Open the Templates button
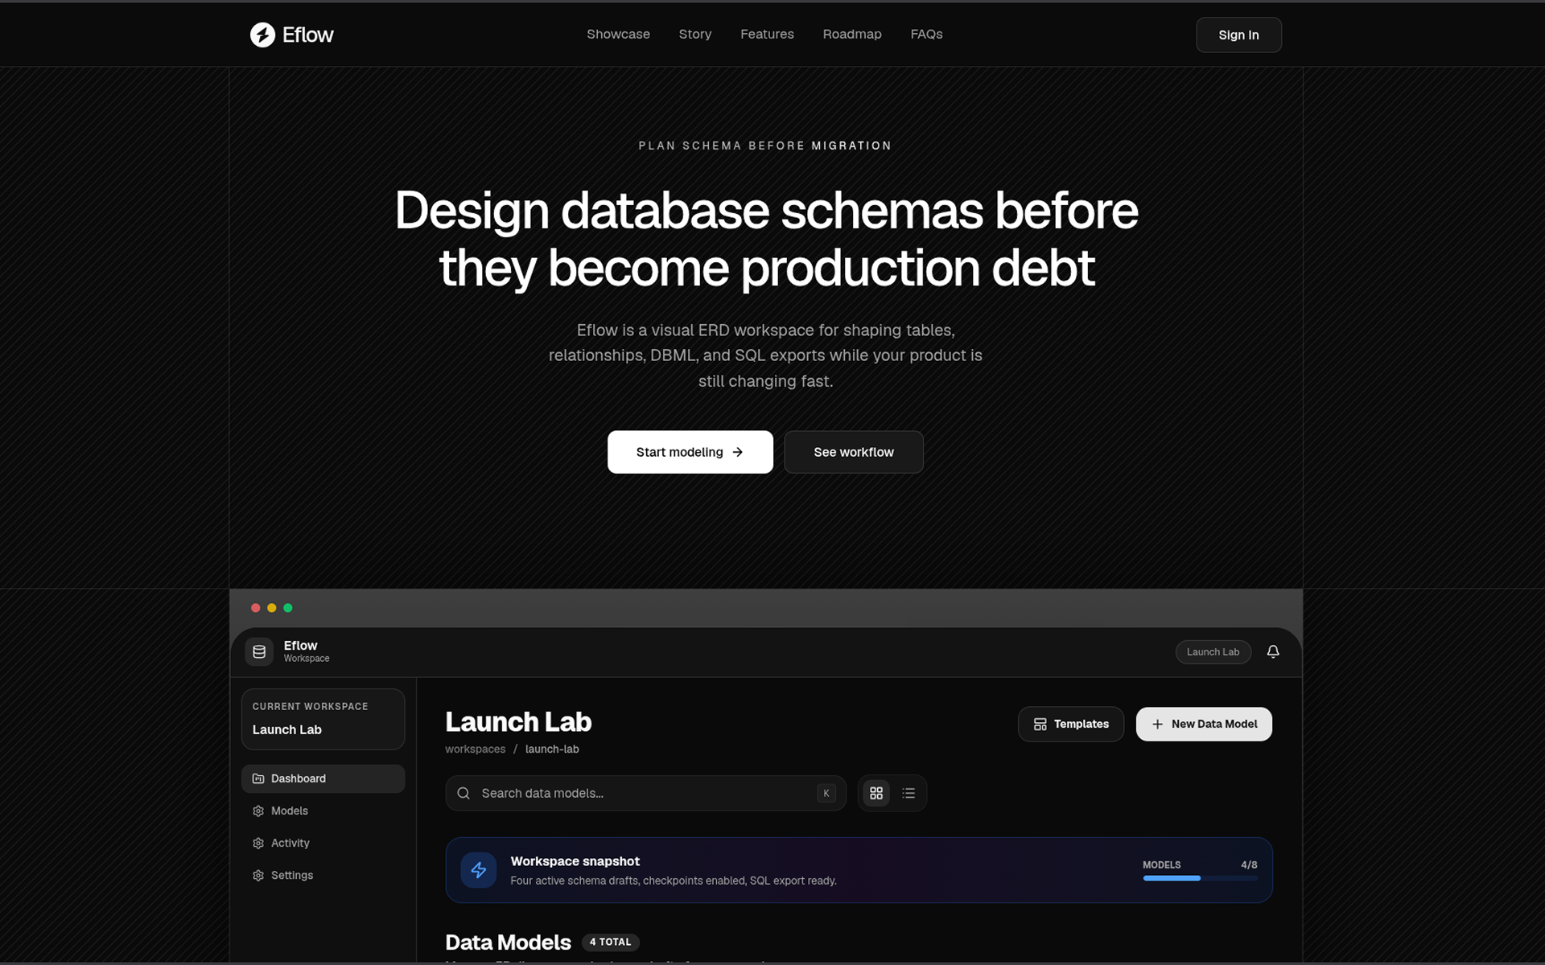Image resolution: width=1545 pixels, height=965 pixels. tap(1070, 724)
